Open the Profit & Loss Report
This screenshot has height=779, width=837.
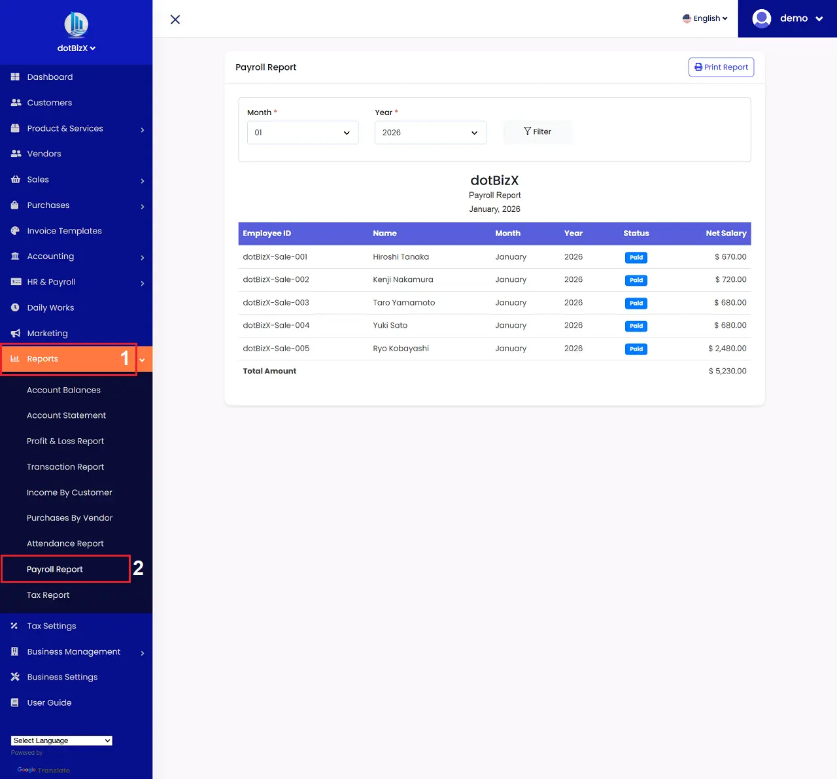[x=65, y=441]
